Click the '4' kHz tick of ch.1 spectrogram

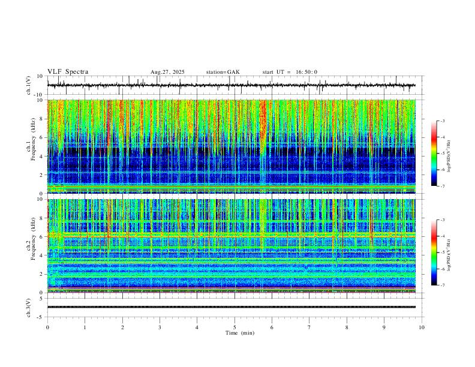coord(43,157)
